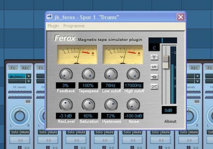This screenshot has width=213, height=149.
Task: Solo the fourth mixer channel
Action: click(99, 132)
